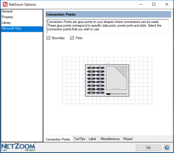Go to the Miscellaneous tab
The width and height of the screenshot is (174, 153).
point(110,139)
